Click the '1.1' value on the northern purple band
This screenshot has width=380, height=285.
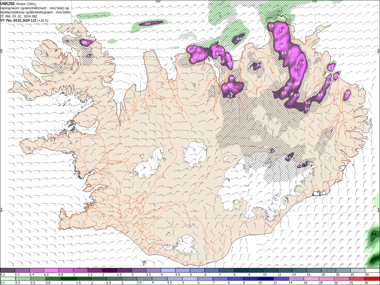coord(282,30)
